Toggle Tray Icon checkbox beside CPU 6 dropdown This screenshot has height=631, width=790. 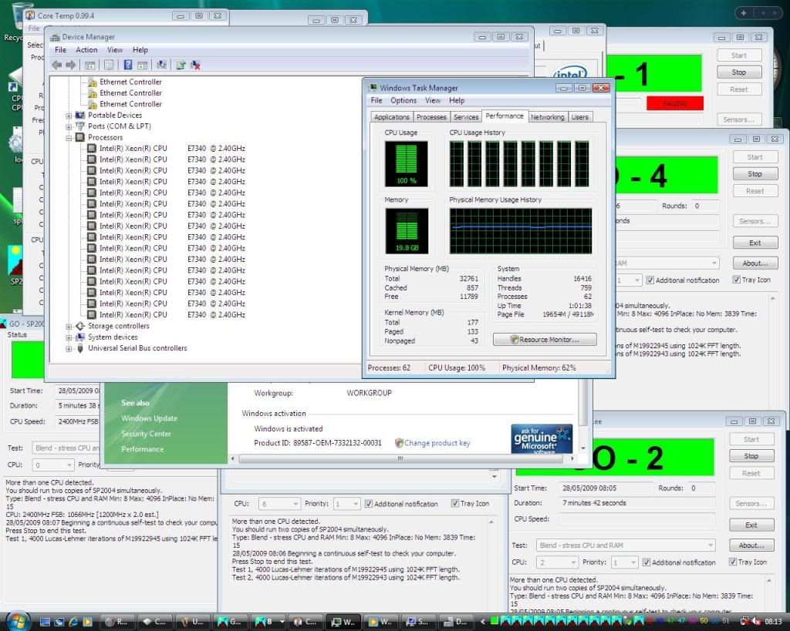(x=455, y=503)
